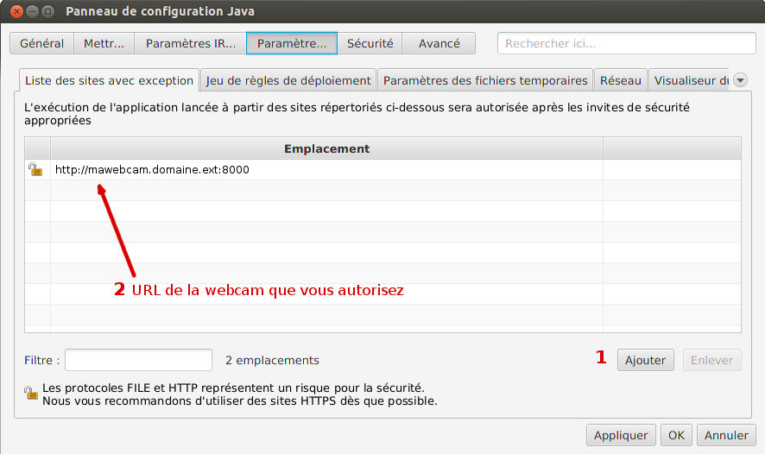Switch to the Avancé tab
The image size is (765, 454).
pyautogui.click(x=439, y=43)
